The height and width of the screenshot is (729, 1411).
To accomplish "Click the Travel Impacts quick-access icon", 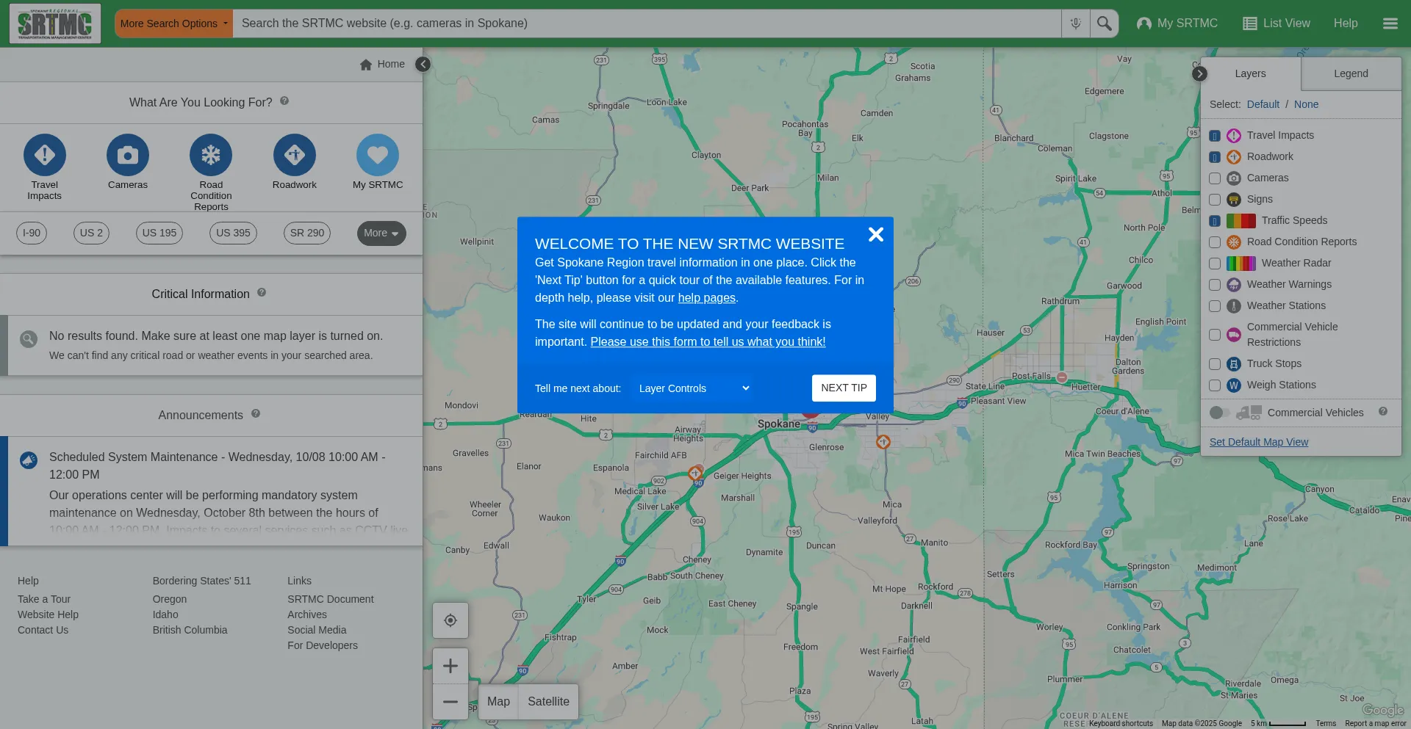I will point(45,155).
